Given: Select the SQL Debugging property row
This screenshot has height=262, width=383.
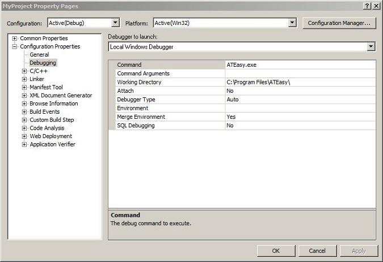Looking at the screenshot, I should (136, 126).
